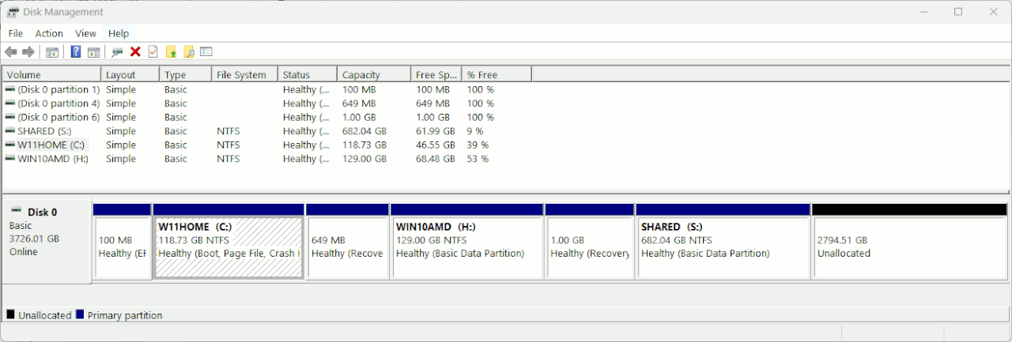This screenshot has height=342, width=1012.
Task: Sort by the Volume column header
Action: coord(51,74)
